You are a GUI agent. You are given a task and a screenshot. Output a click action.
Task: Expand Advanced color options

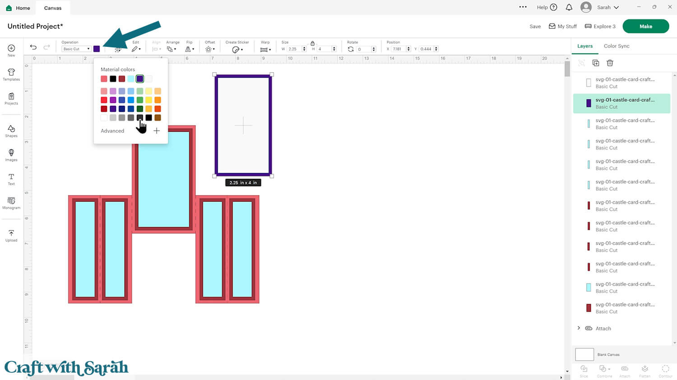(x=112, y=131)
